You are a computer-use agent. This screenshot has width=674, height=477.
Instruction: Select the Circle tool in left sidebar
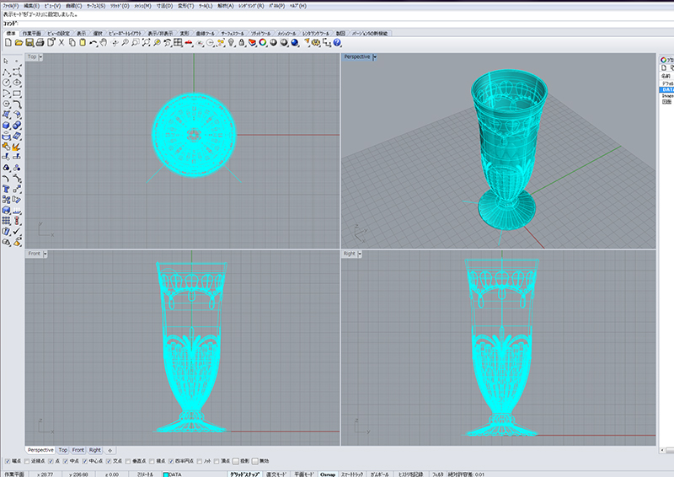[7, 83]
